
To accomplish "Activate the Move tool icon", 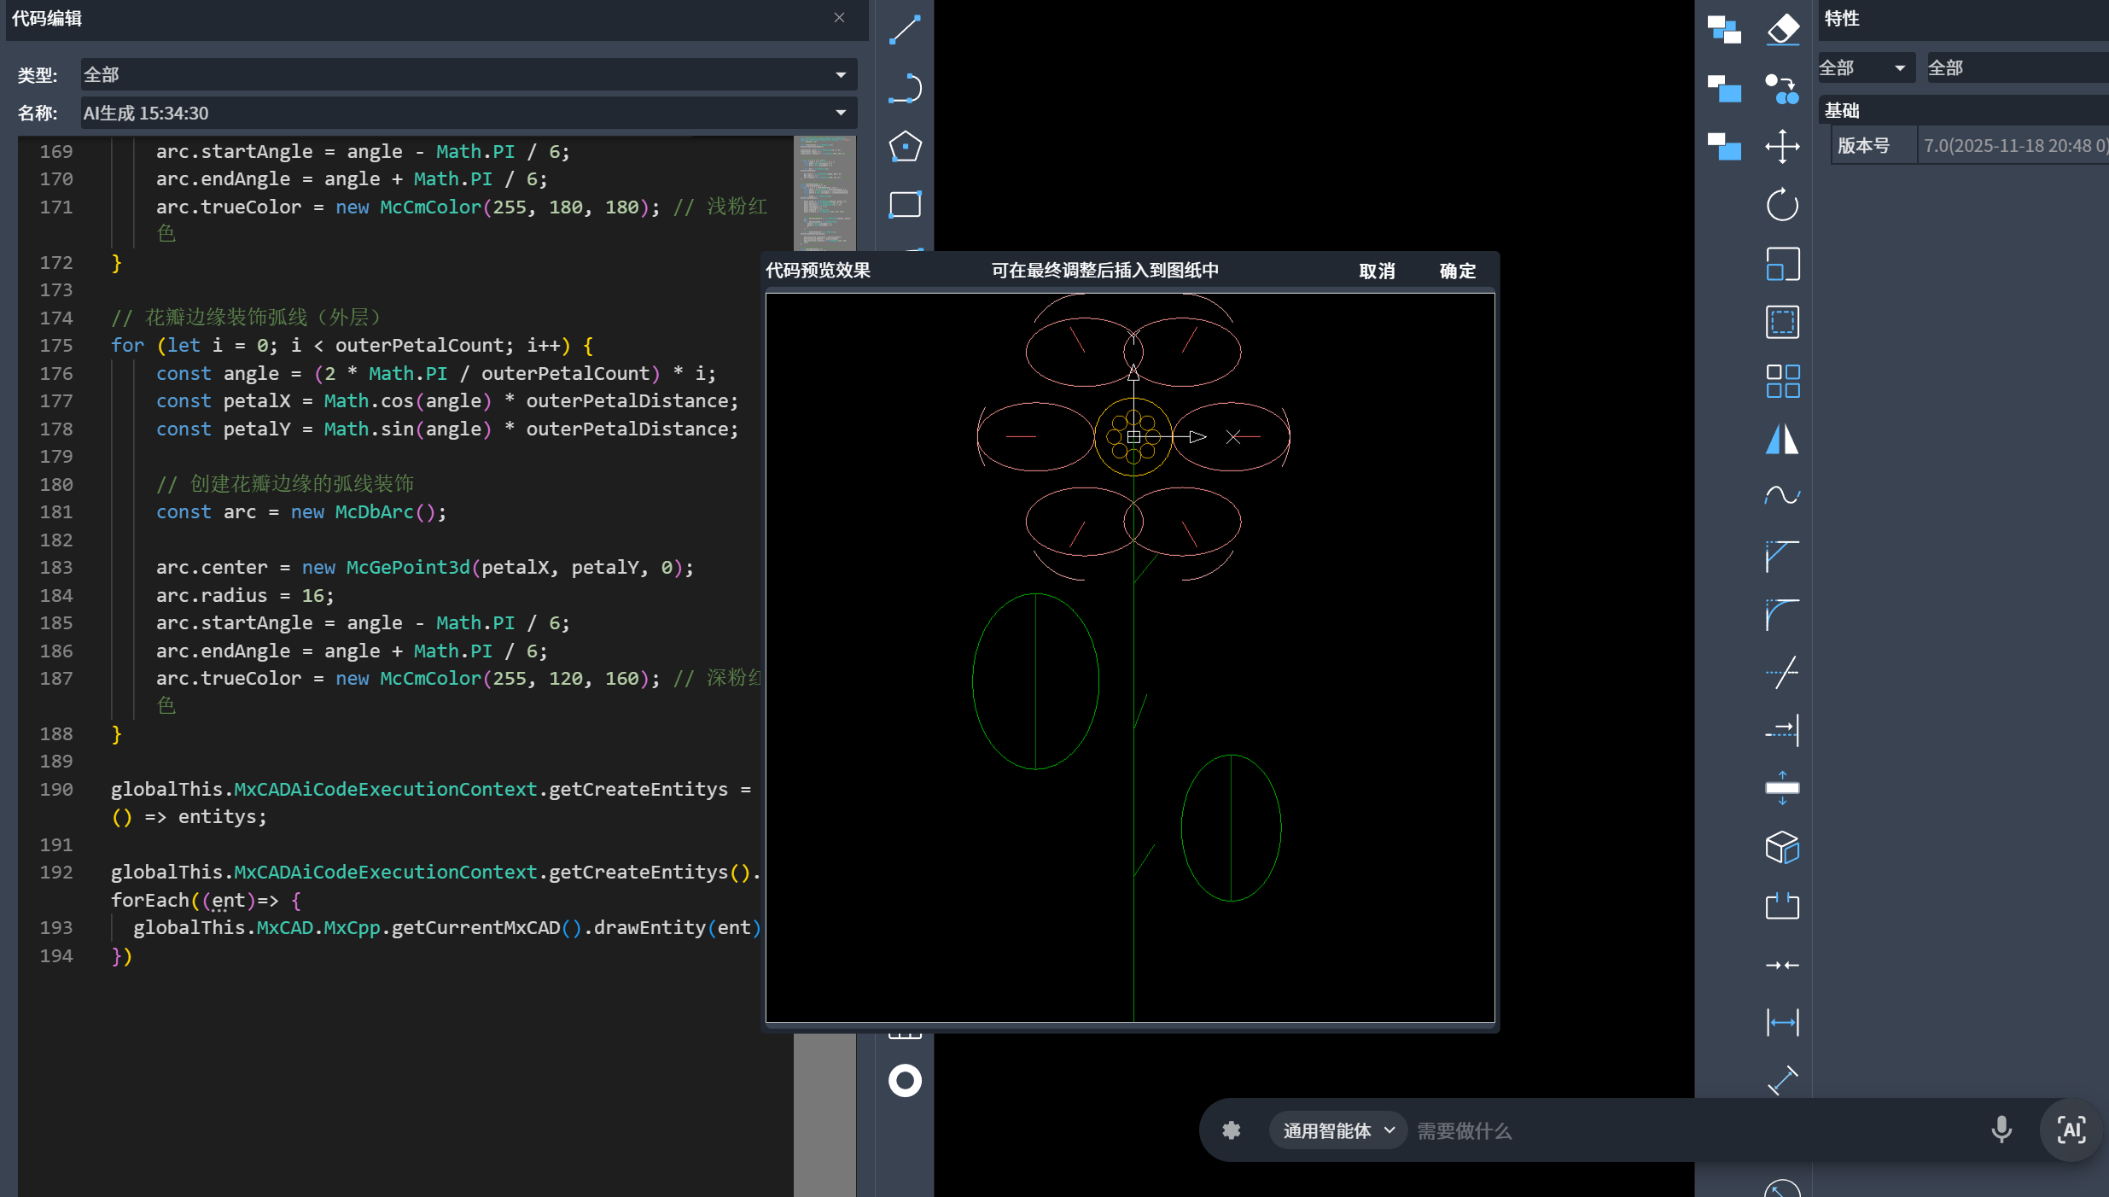I will [x=1782, y=147].
